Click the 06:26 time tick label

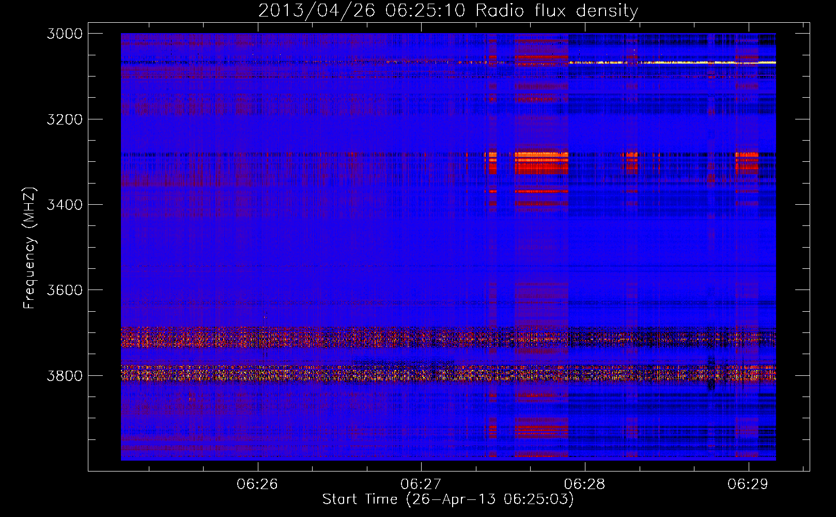click(x=257, y=484)
